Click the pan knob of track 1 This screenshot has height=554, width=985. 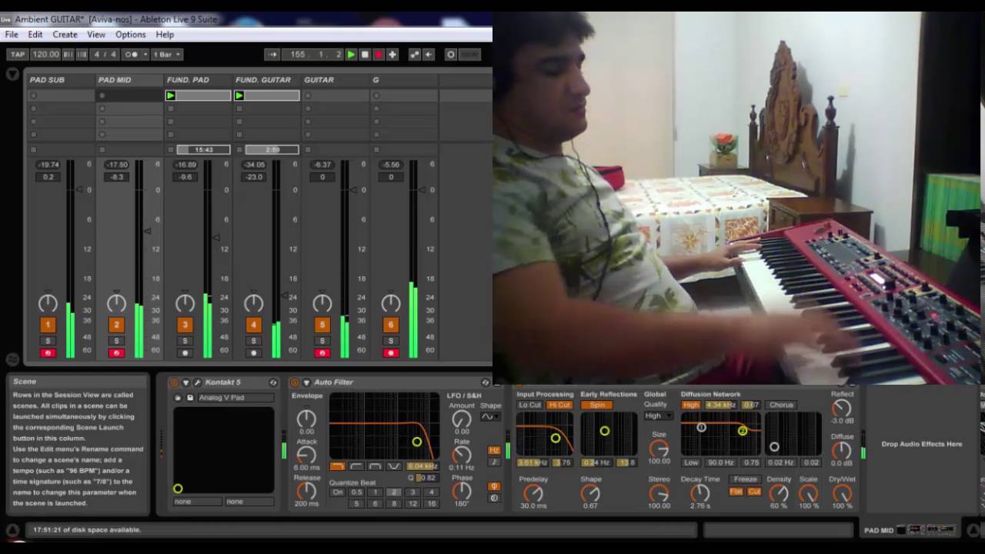click(x=48, y=303)
